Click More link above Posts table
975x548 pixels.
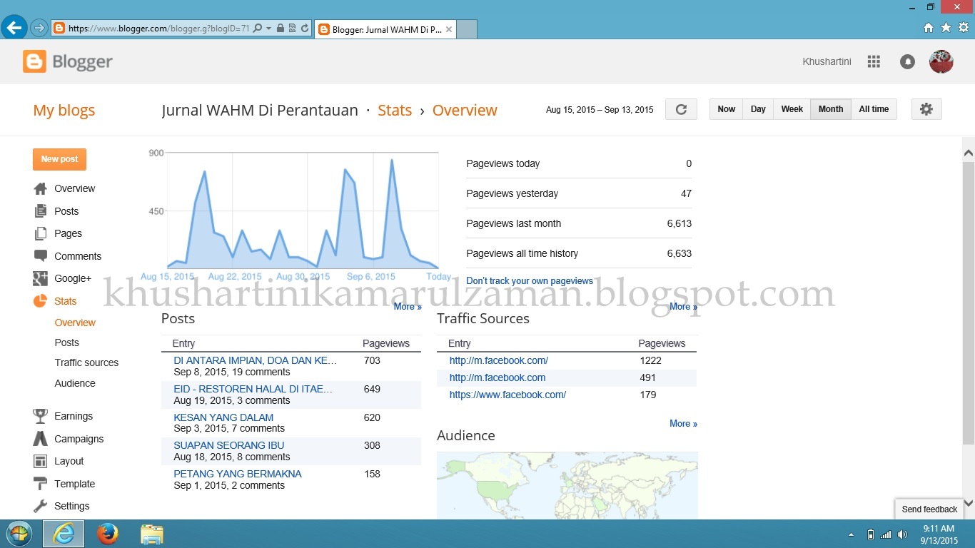point(408,307)
